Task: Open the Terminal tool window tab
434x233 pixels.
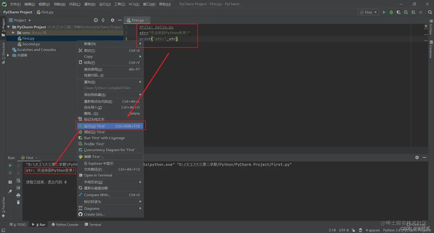Action: coord(93,225)
